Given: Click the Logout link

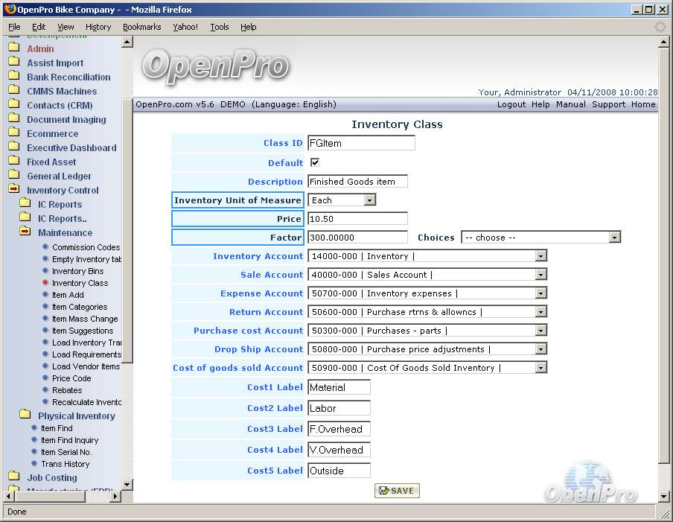Looking at the screenshot, I should click(x=511, y=104).
